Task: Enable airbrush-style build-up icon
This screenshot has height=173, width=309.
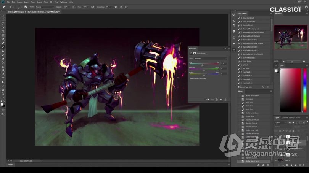Action: (x=92, y=7)
